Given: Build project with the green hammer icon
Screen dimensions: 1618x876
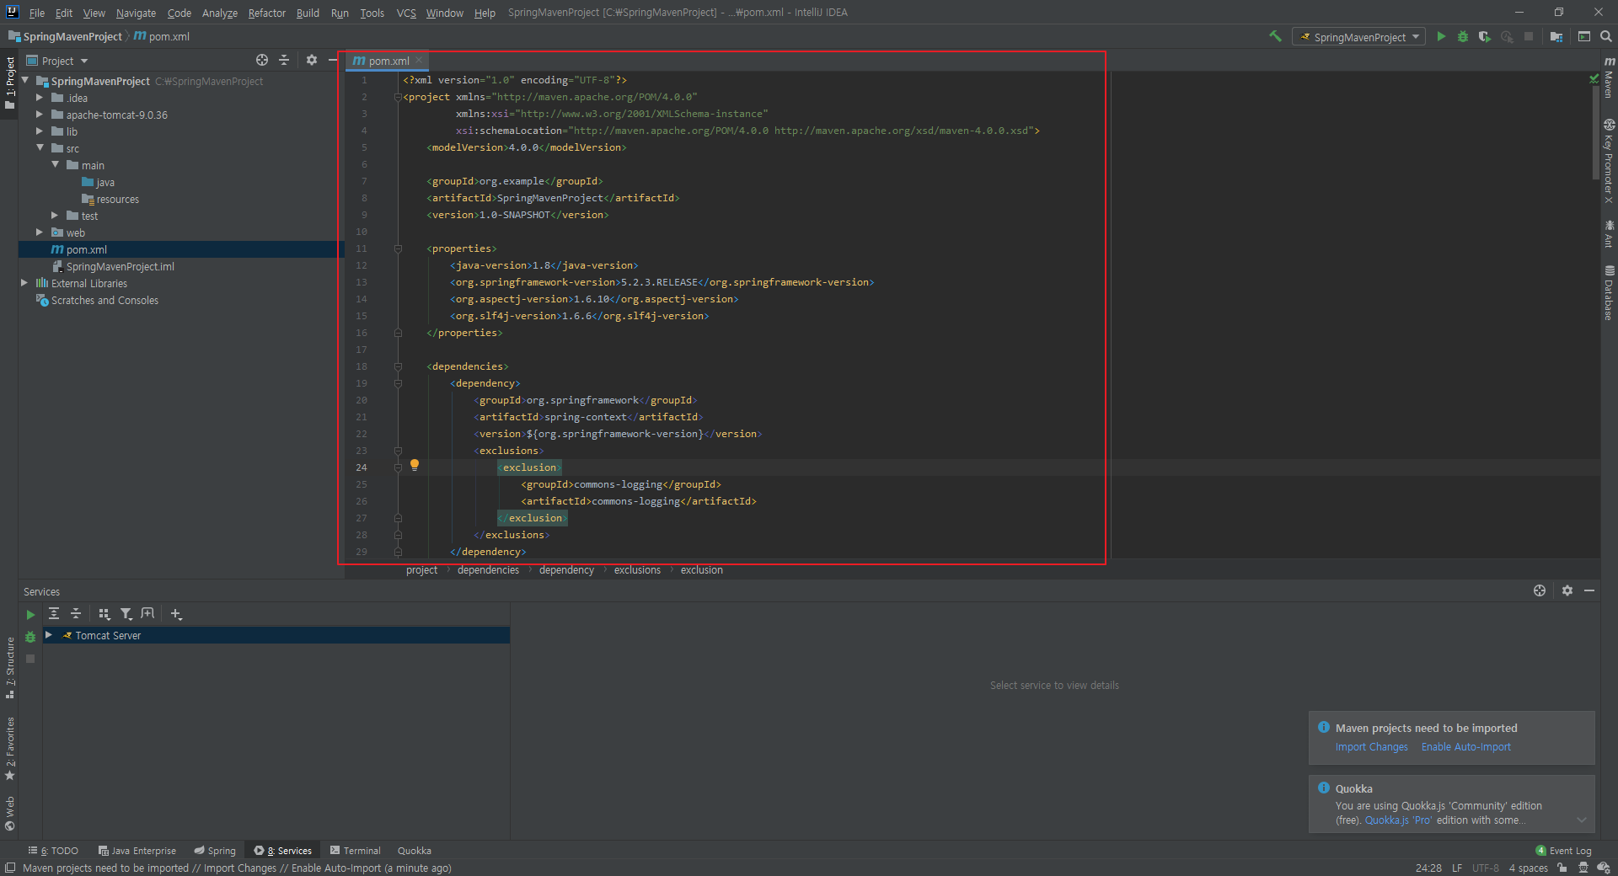Looking at the screenshot, I should [x=1275, y=36].
